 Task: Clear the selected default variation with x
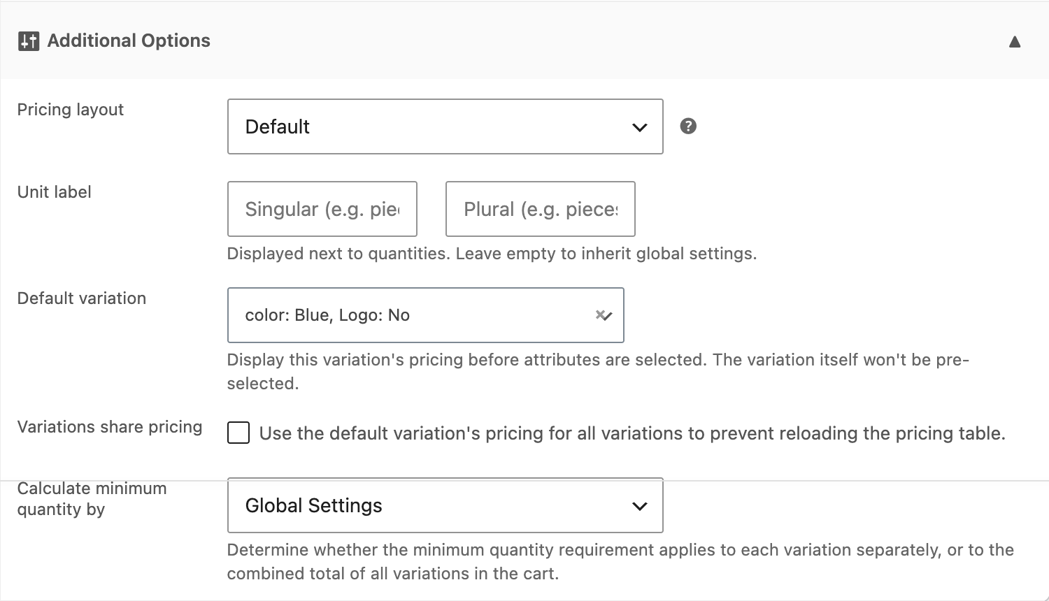pyautogui.click(x=599, y=315)
